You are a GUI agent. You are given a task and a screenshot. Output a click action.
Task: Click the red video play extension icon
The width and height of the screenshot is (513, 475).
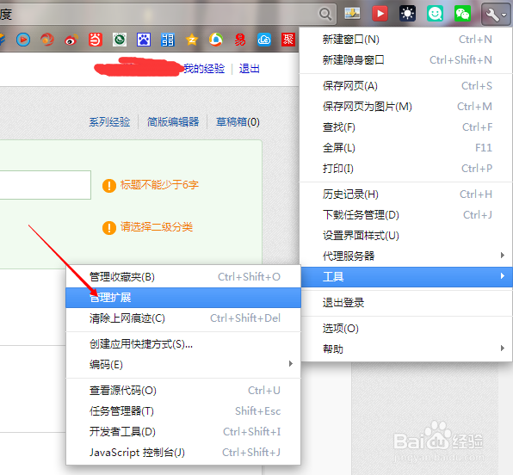coord(380,14)
